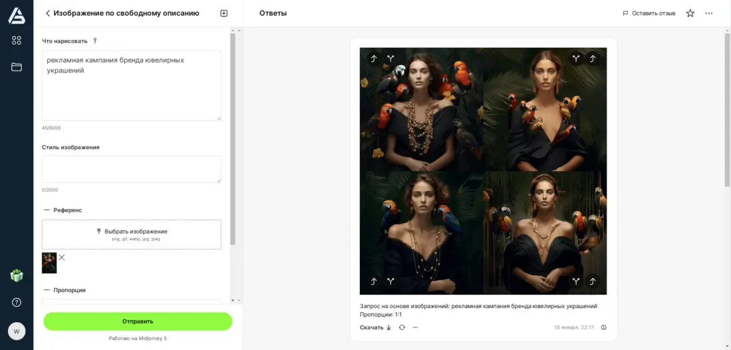The width and height of the screenshot is (731, 350).
Task: Click Оставить отзыв link
Action: click(649, 13)
